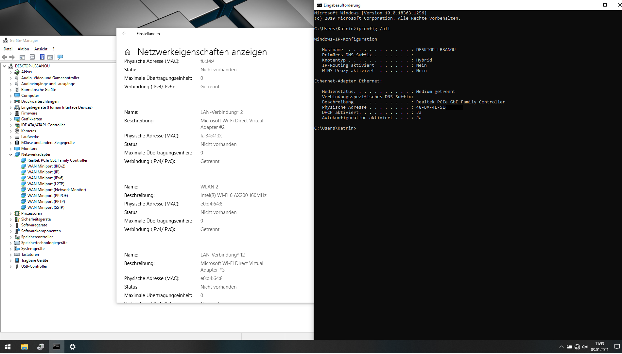The image size is (622, 354).
Task: Click the Forward arrow in Geräte-Manager toolbar
Action: 12,57
